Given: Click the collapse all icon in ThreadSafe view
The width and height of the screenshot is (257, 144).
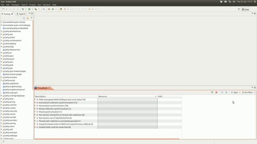Looking at the screenshot, I should click(226, 92).
